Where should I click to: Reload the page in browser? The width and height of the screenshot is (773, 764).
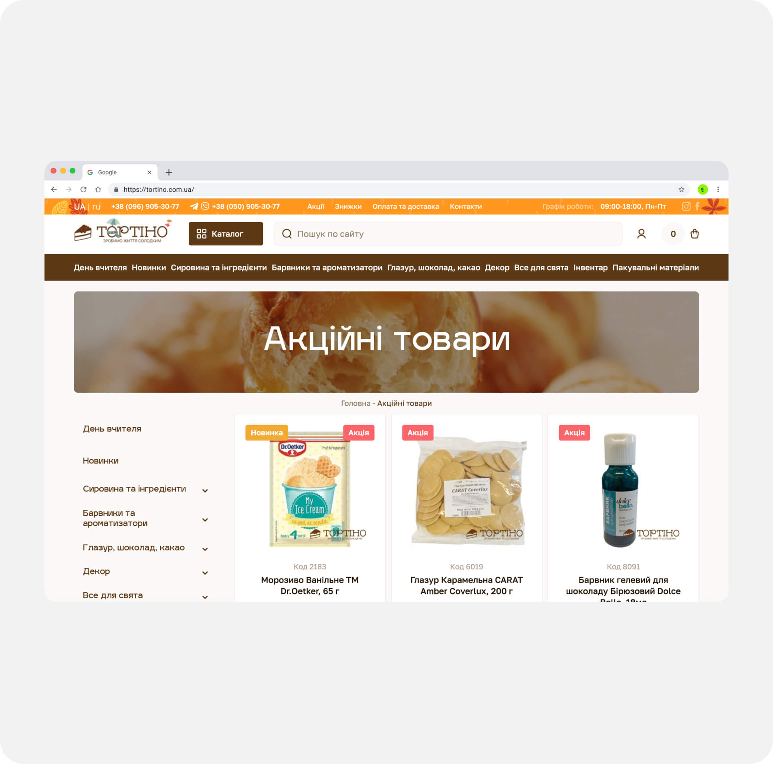click(83, 189)
